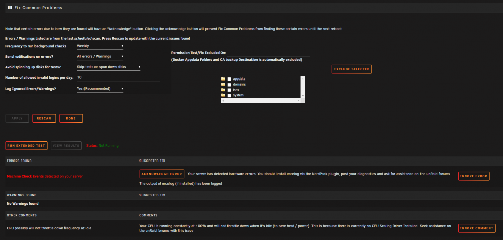Image resolution: width=503 pixels, height=240 pixels.
Task: Click the Rescan button
Action: [44, 118]
